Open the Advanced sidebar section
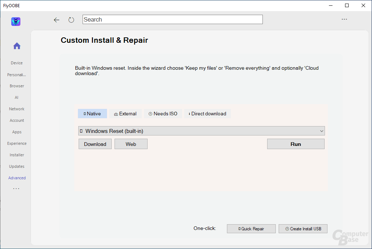 pyautogui.click(x=17, y=178)
